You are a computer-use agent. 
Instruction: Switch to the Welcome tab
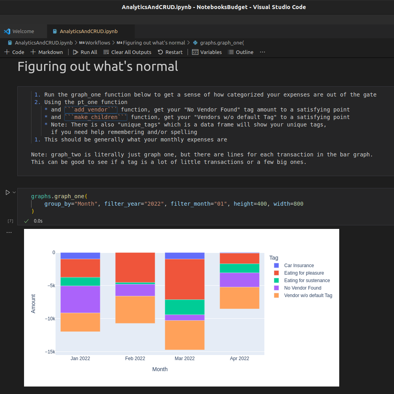point(23,32)
